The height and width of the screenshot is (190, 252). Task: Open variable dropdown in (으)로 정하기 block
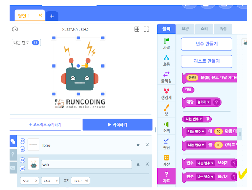(x=196, y=145)
